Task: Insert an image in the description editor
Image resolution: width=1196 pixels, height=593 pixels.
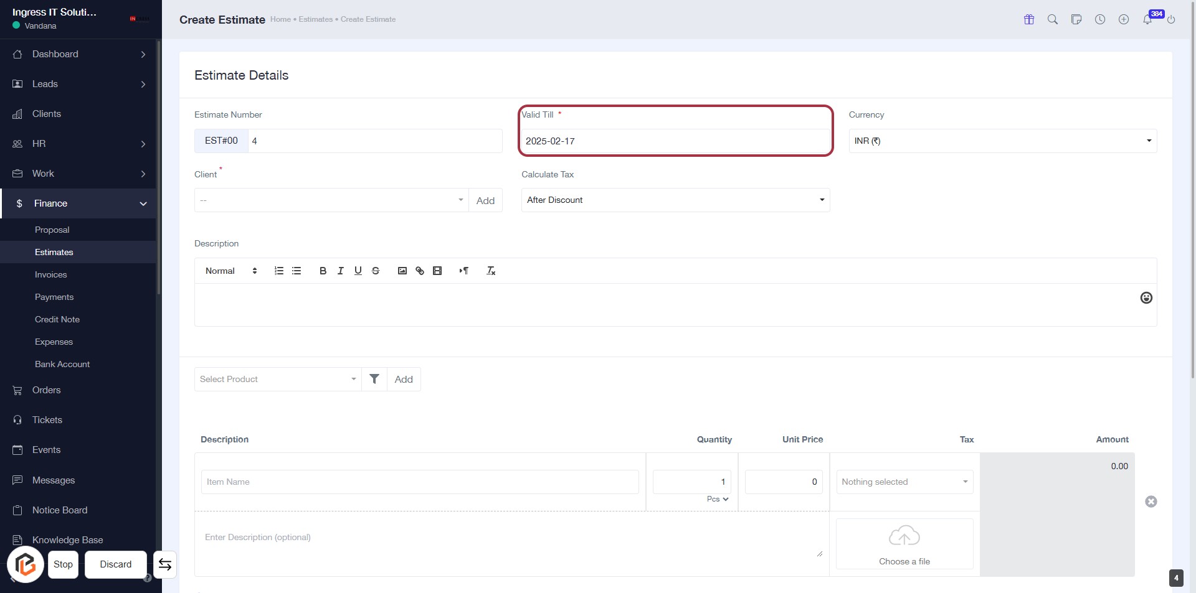Action: point(402,271)
